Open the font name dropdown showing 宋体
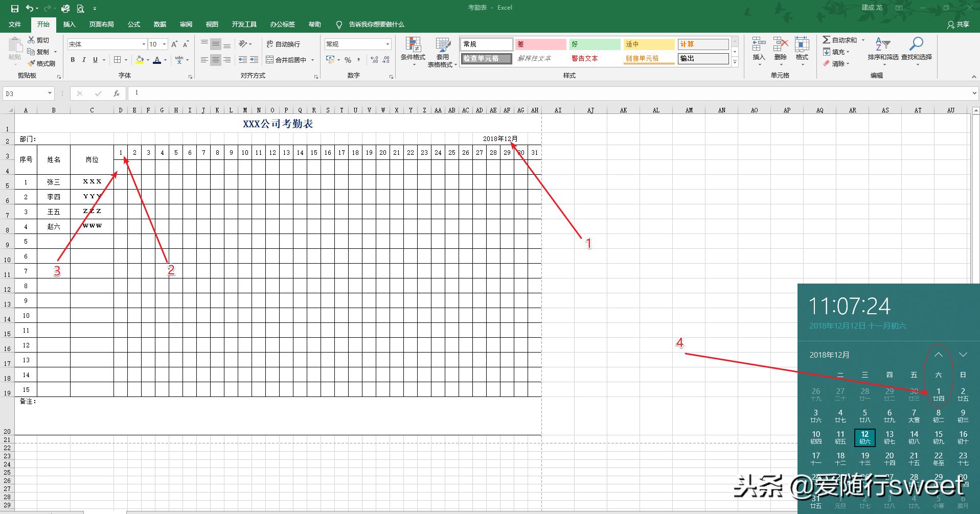The height and width of the screenshot is (514, 980). (144, 44)
